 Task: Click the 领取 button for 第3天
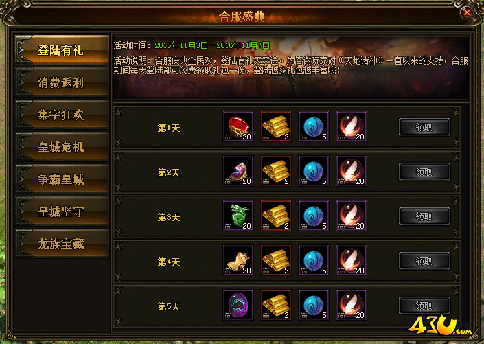424,216
